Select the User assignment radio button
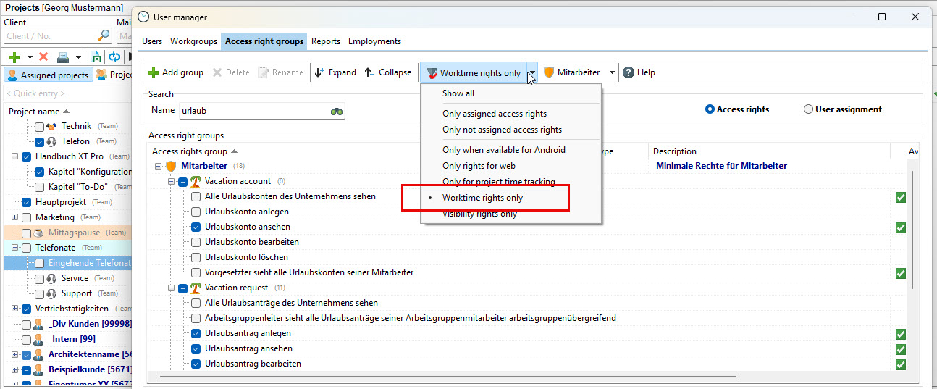This screenshot has height=389, width=937. click(808, 109)
